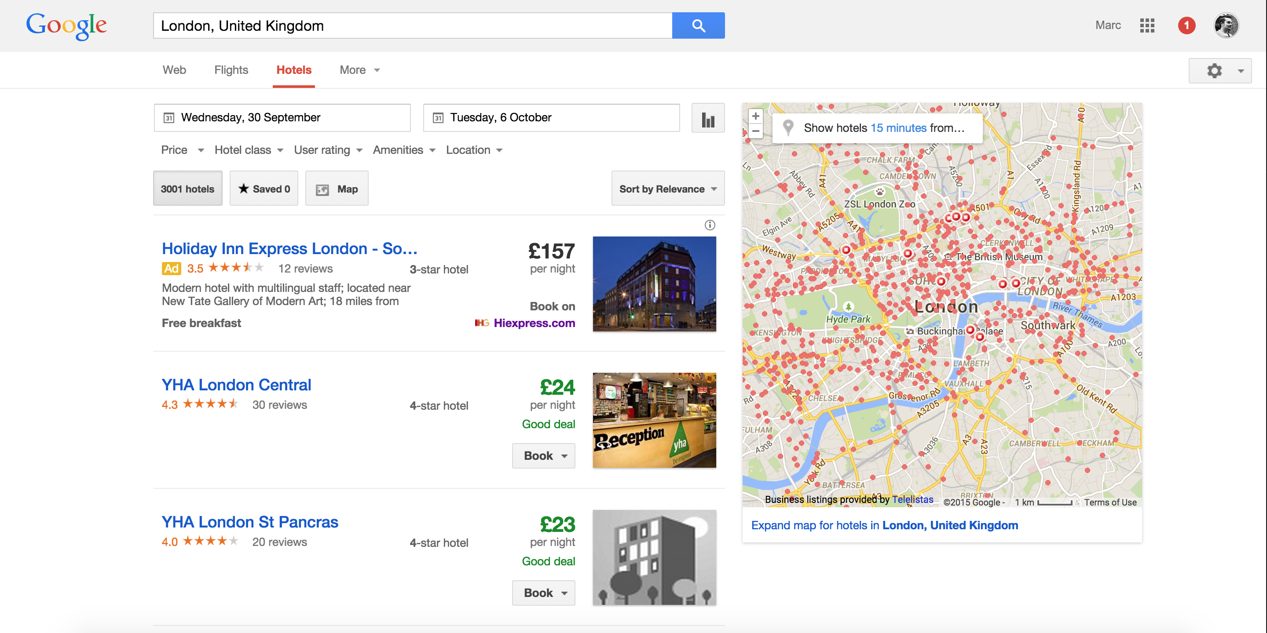
Task: Click the profile avatar picture
Action: 1226,25
